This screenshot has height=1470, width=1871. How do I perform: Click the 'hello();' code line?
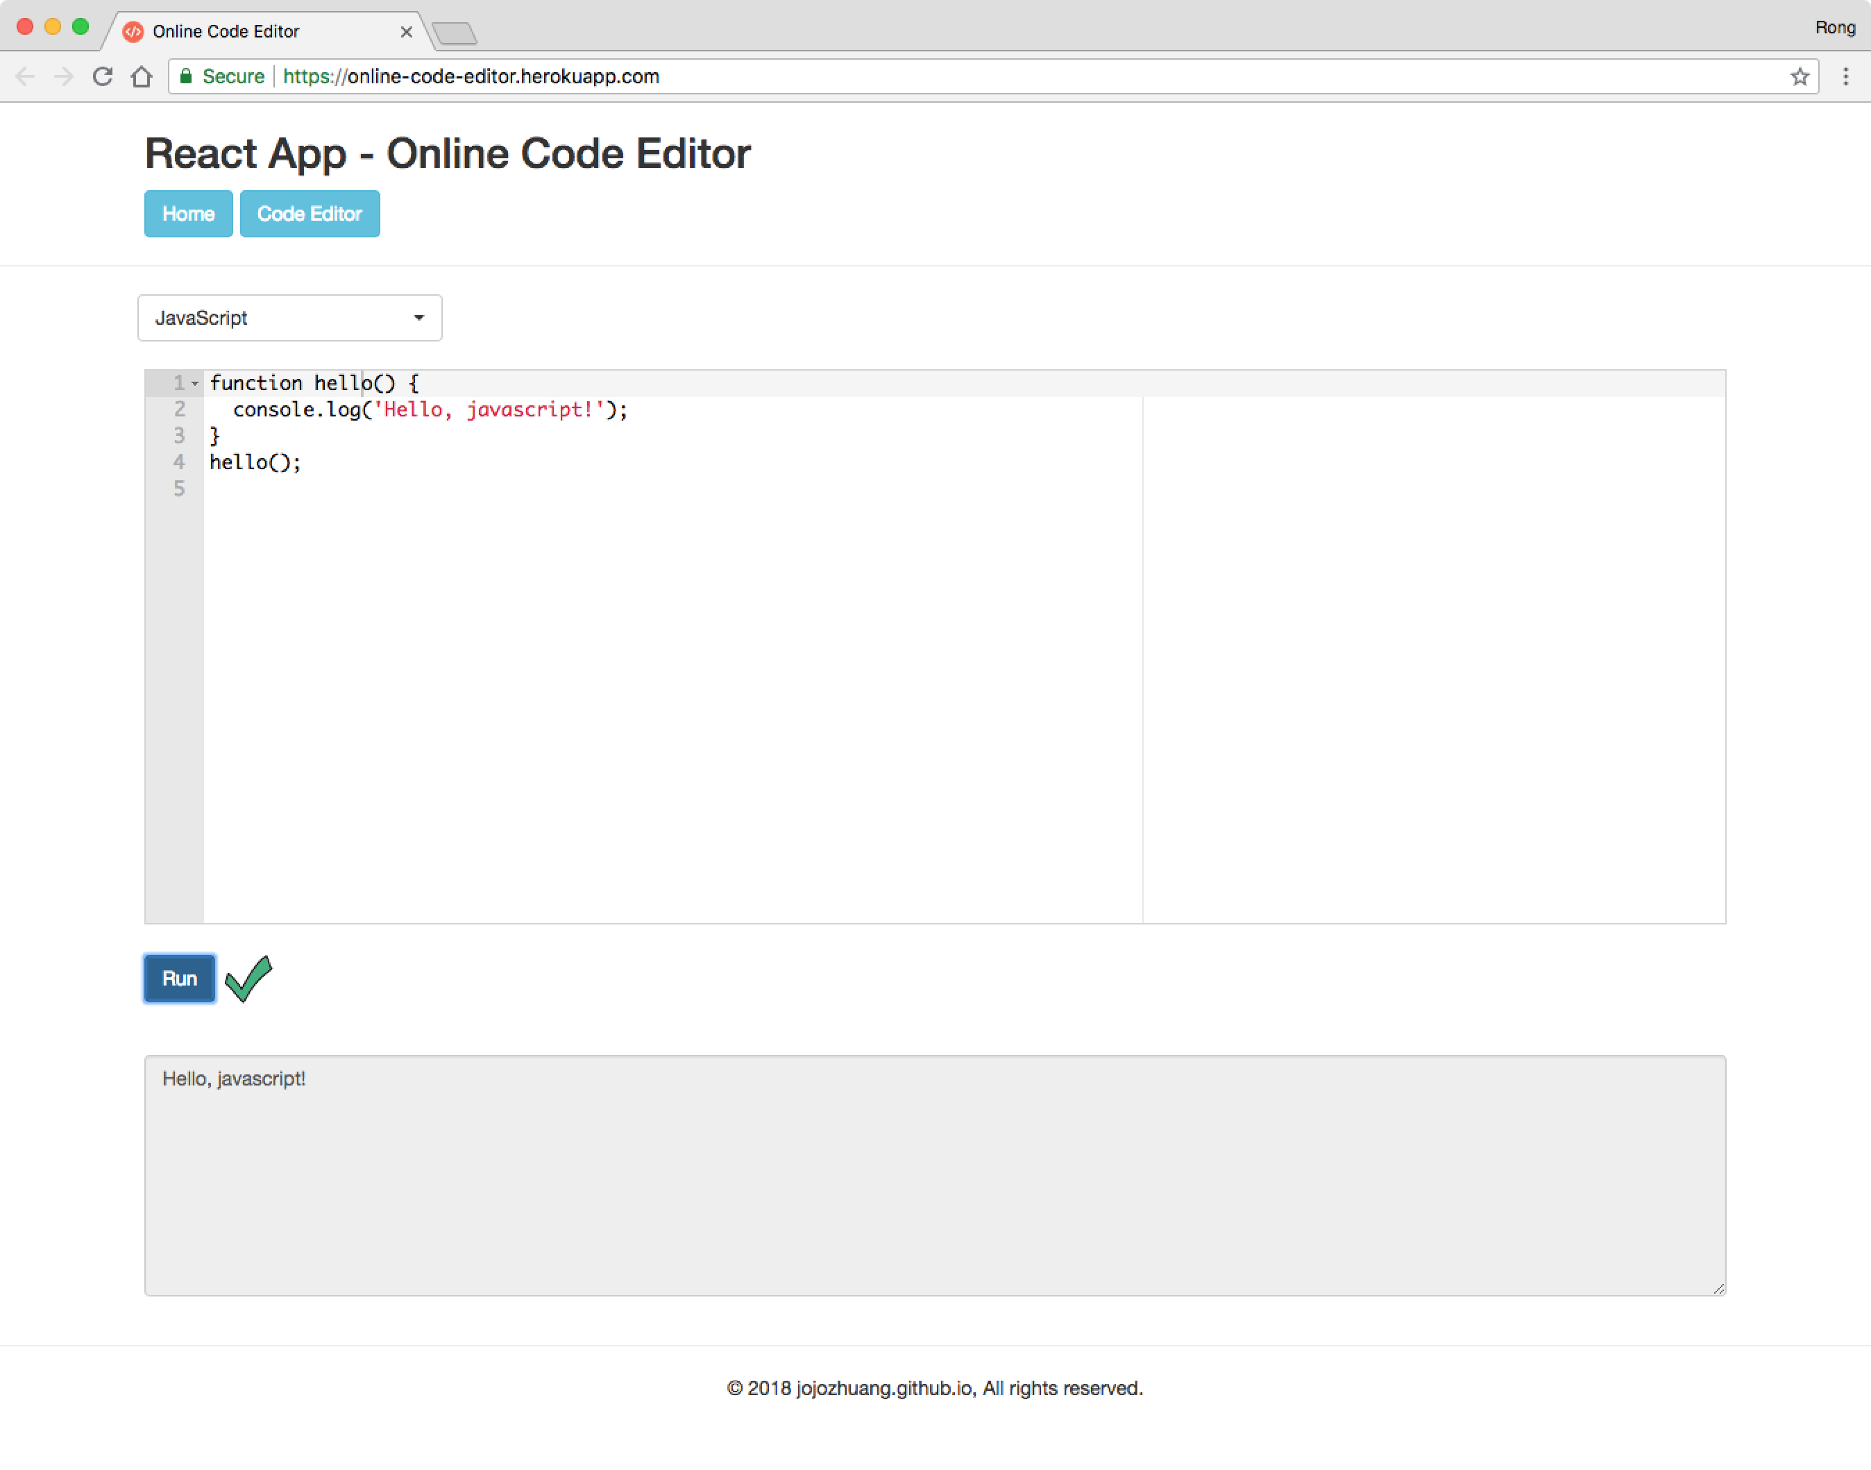255,462
